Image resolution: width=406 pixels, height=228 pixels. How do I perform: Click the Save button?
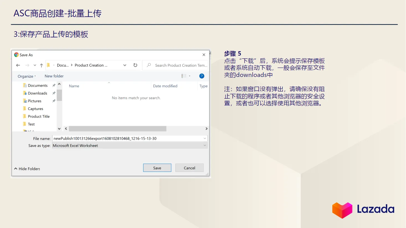click(157, 168)
